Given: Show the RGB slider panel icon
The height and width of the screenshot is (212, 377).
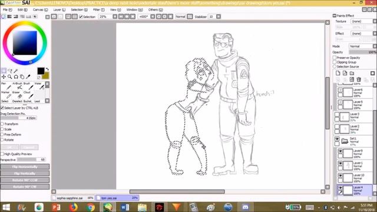Looking at the screenshot, I should pyautogui.click(x=9, y=16).
